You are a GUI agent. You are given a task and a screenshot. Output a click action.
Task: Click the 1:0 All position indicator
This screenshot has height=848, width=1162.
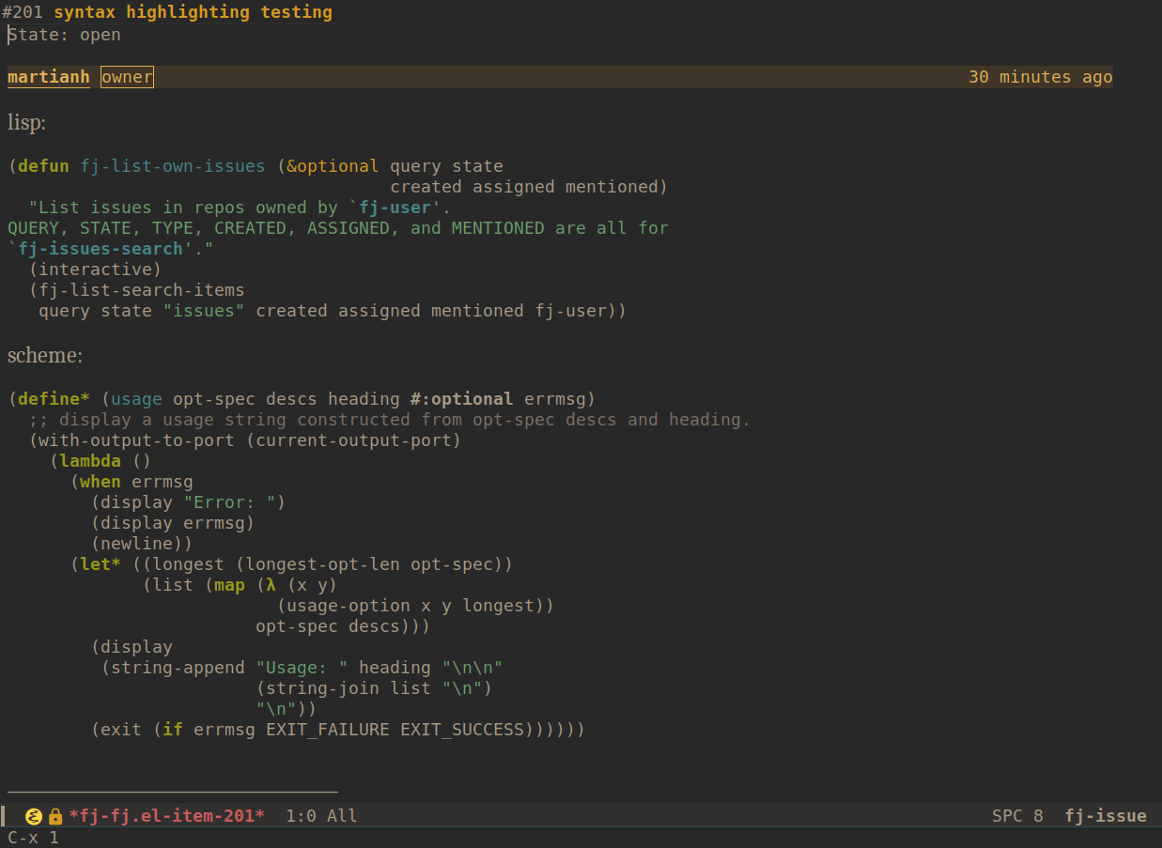323,815
